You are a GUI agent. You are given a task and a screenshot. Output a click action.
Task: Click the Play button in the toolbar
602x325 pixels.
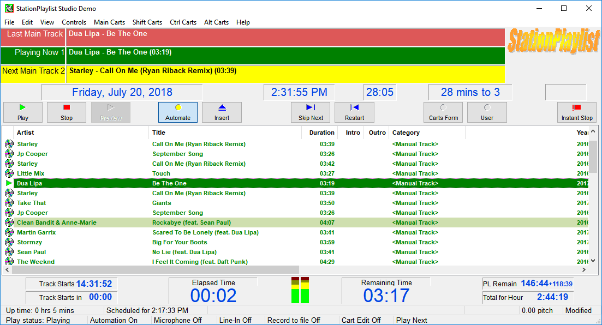[23, 112]
